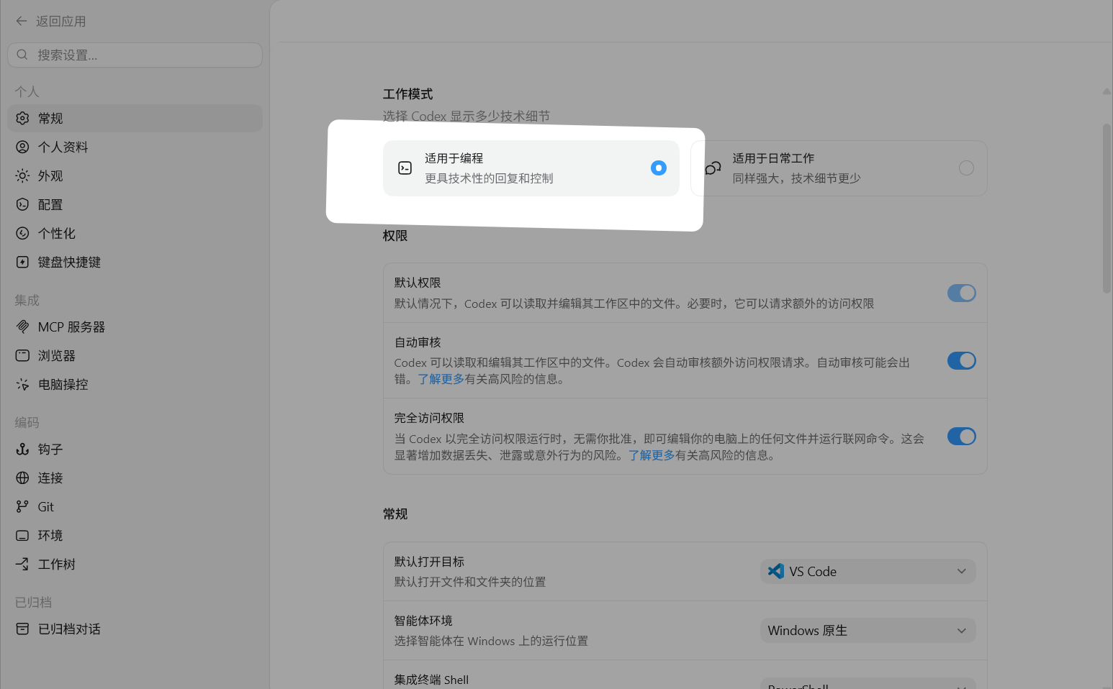Open the 浏览器 settings page
The height and width of the screenshot is (689, 1113).
tap(135, 355)
